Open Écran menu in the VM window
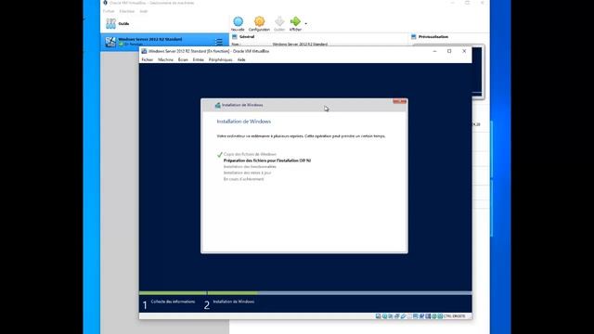This screenshot has width=594, height=334. click(183, 59)
